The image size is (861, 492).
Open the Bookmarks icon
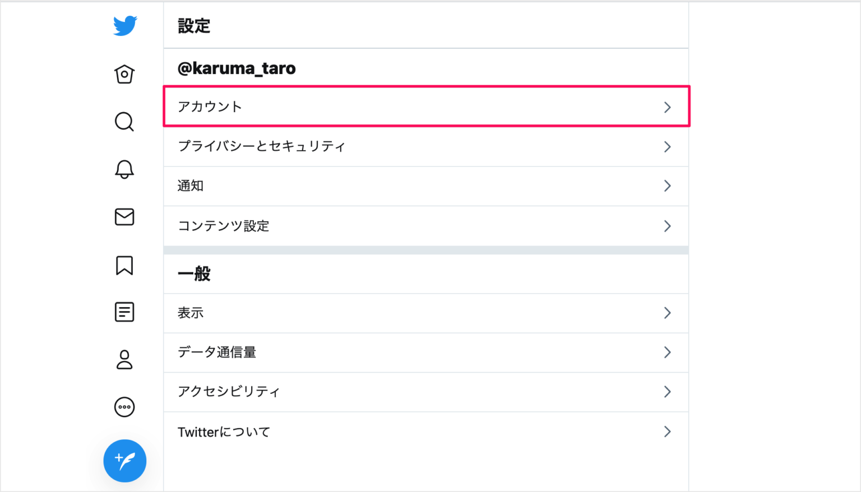pos(124,266)
